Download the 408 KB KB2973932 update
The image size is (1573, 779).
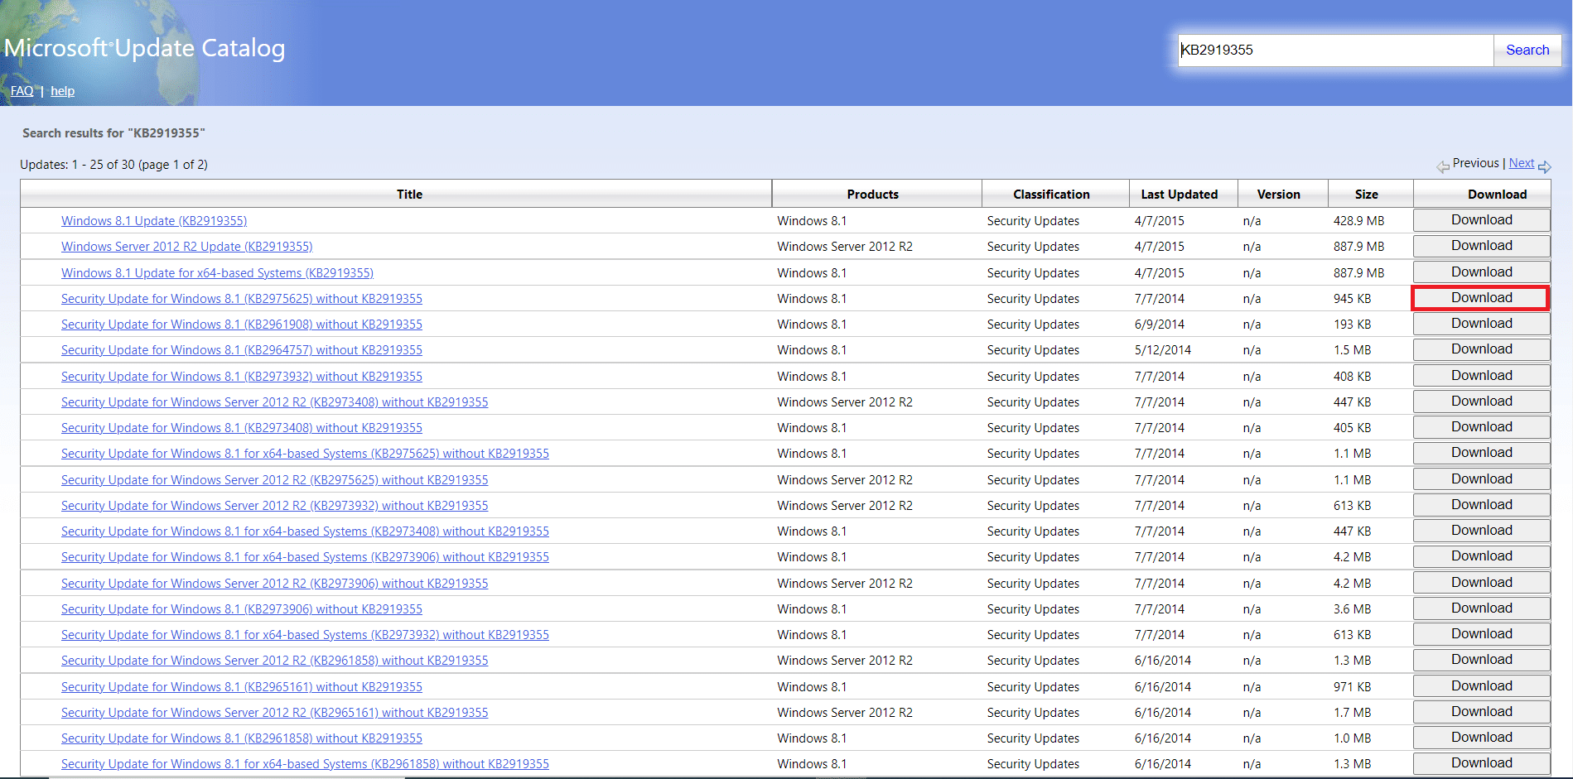coord(1481,376)
